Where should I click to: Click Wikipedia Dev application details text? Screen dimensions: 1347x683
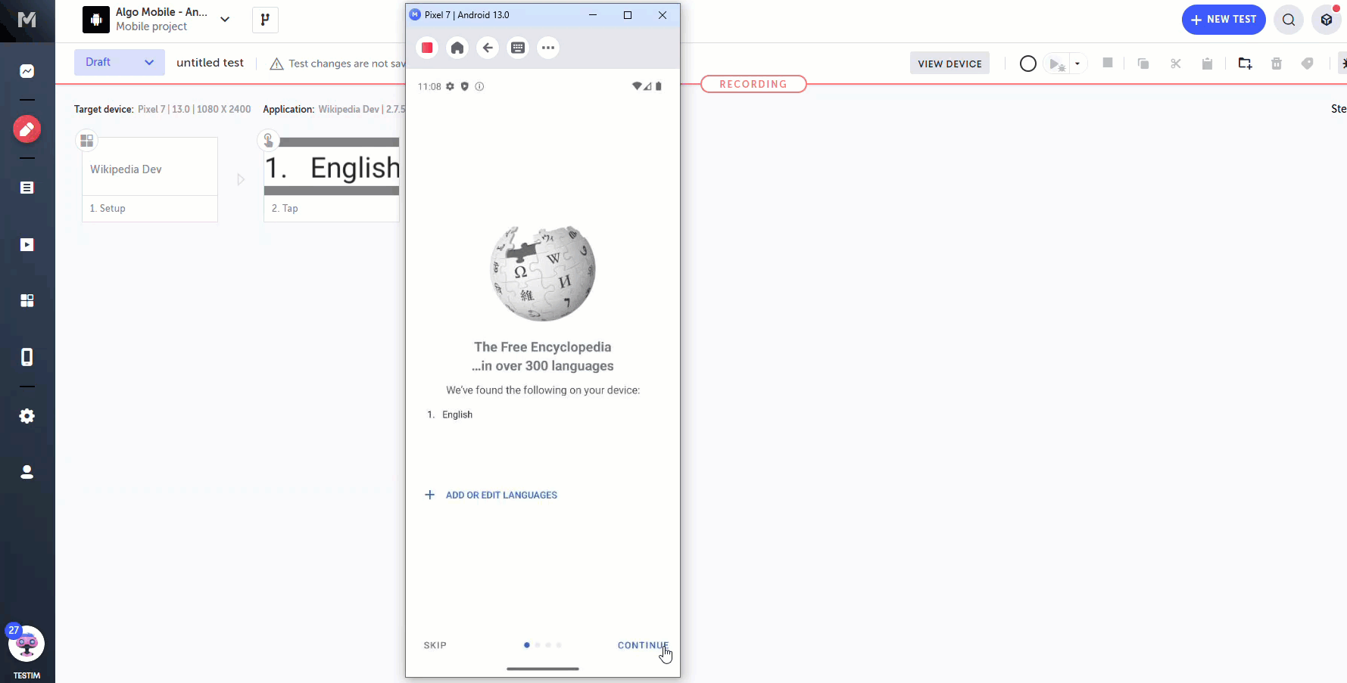tap(362, 109)
